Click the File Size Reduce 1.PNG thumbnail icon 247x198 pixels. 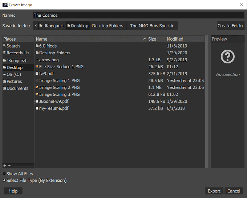[x=37, y=67]
